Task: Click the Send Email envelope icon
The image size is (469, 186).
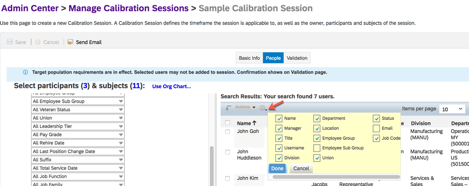Action: pyautogui.click(x=70, y=42)
